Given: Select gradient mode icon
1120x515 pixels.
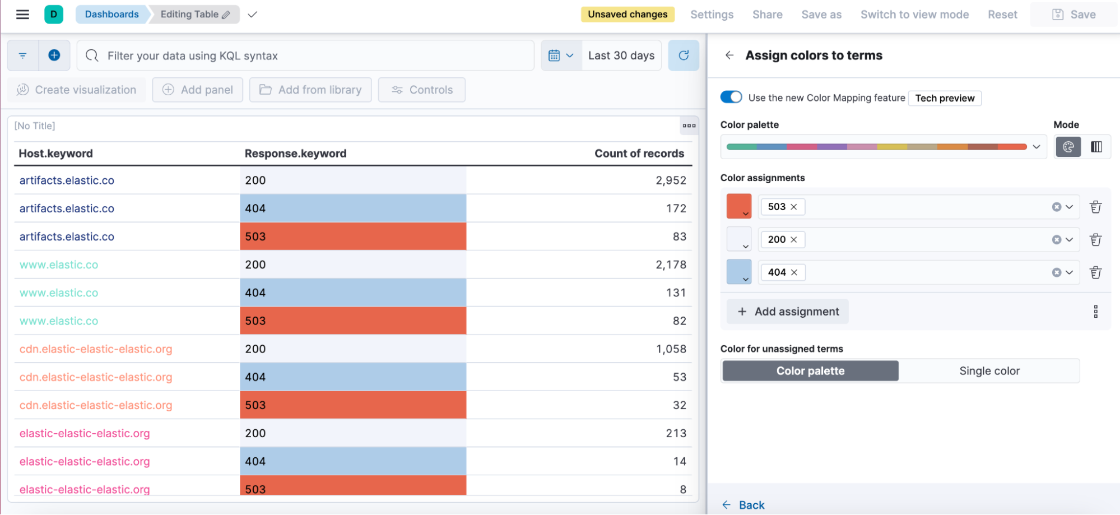Looking at the screenshot, I should (x=1096, y=147).
